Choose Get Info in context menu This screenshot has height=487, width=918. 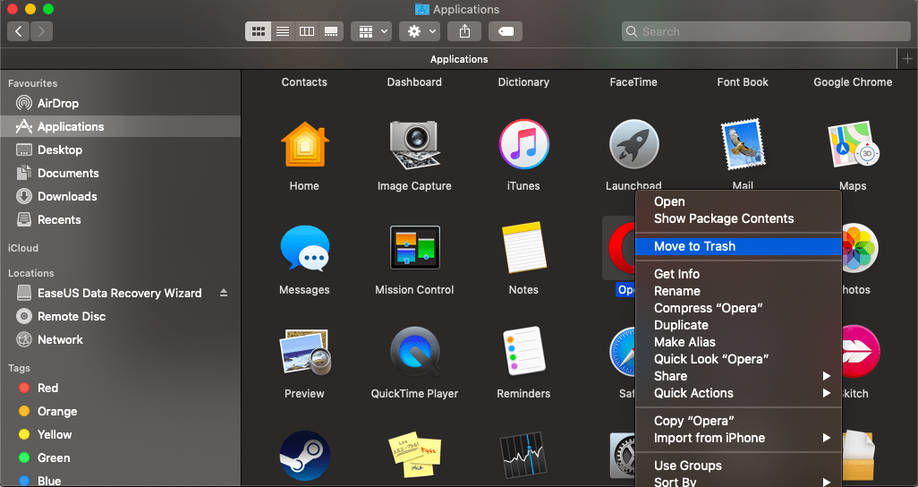click(738, 274)
